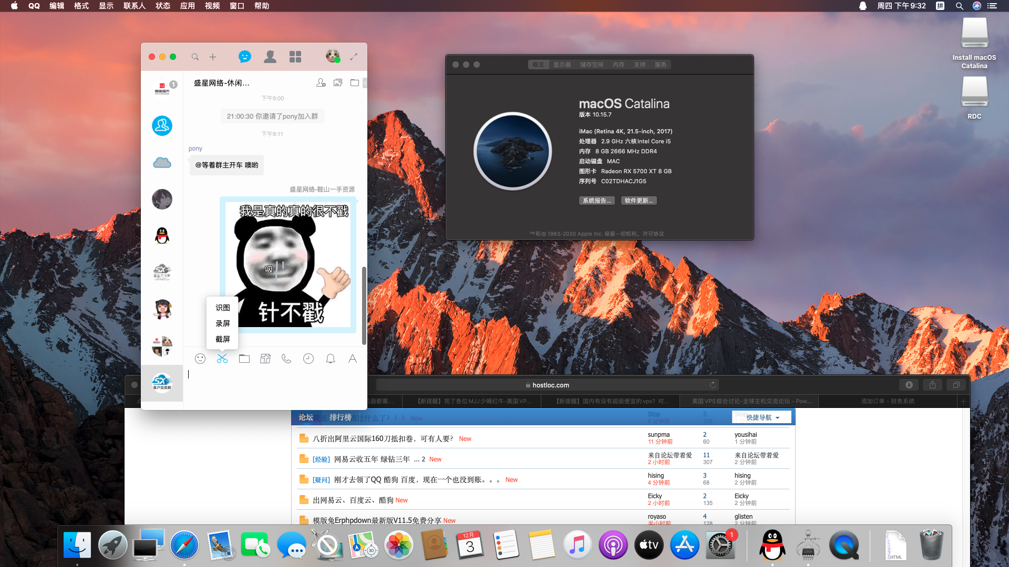Click the invite member icon in chat header
The width and height of the screenshot is (1009, 567).
coord(321,83)
